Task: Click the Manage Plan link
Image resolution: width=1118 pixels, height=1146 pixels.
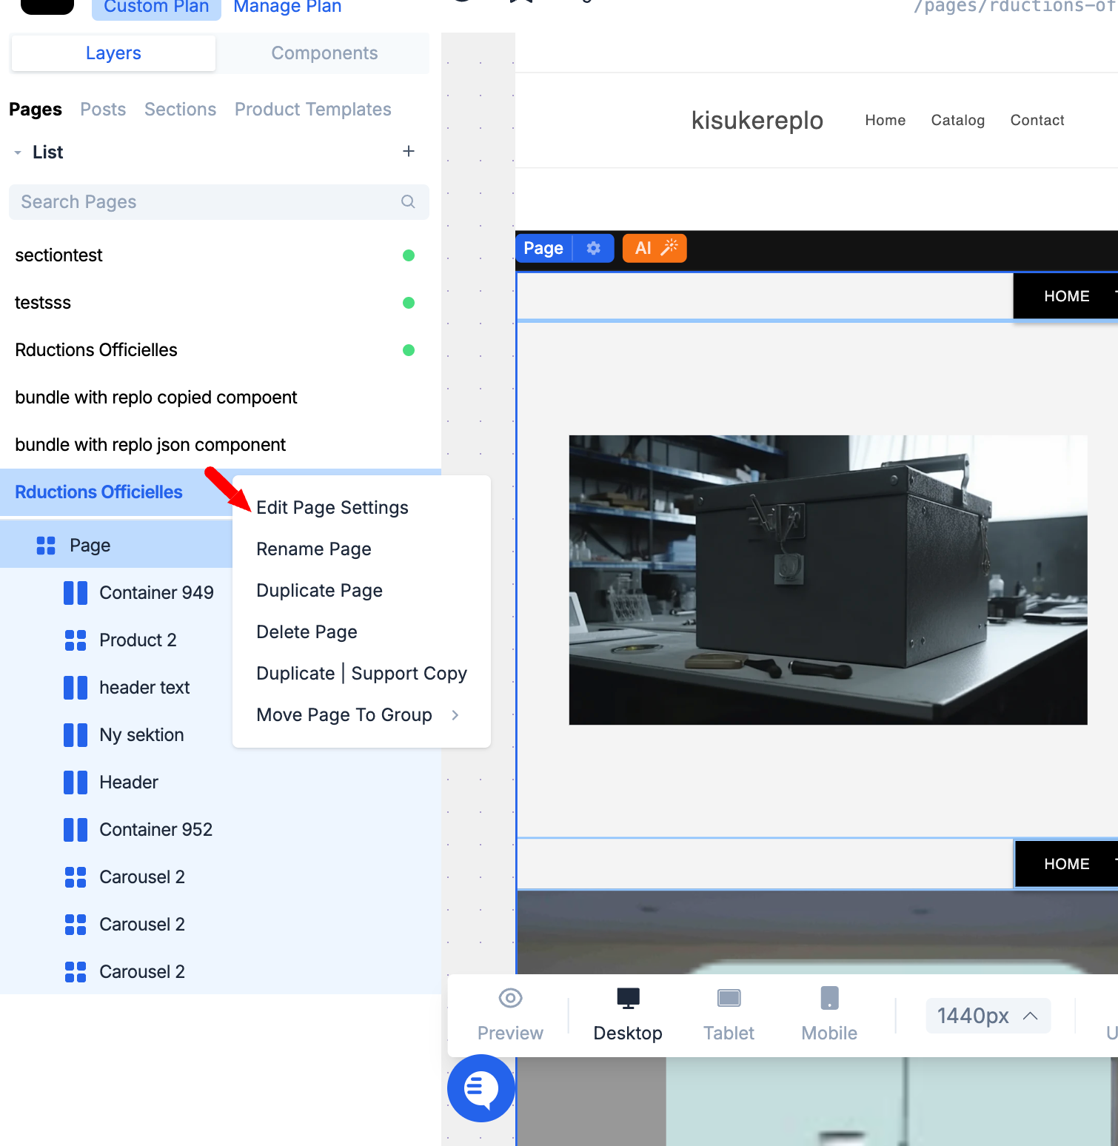Action: (287, 7)
